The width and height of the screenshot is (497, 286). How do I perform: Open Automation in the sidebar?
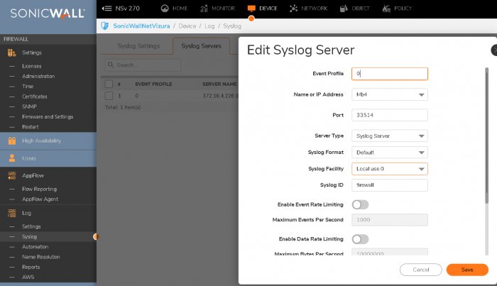(35, 247)
